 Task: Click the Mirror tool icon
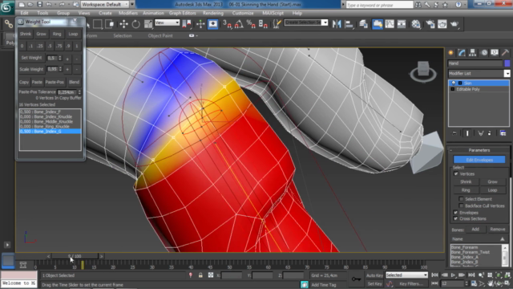(x=337, y=24)
